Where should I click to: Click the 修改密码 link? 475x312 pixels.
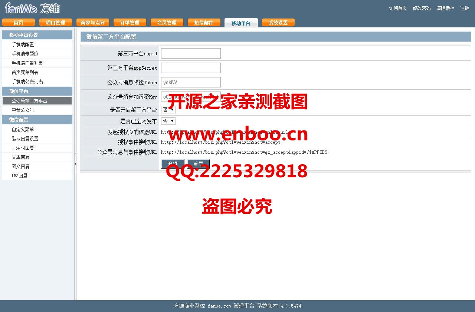click(422, 8)
